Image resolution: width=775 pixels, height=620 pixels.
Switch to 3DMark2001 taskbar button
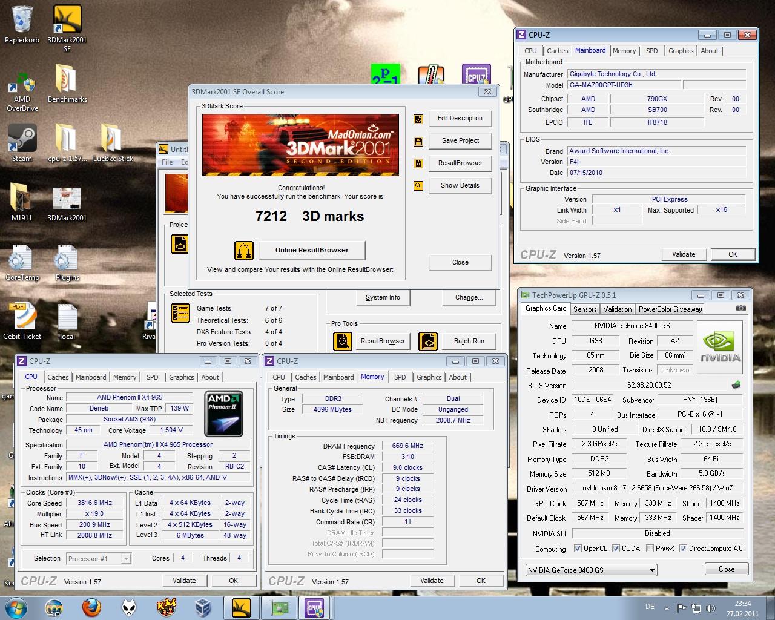pos(241,607)
